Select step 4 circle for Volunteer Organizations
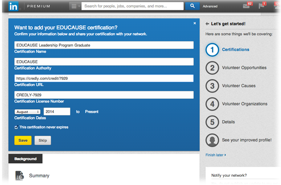Screen dimensions: 281x185 tap(212, 104)
